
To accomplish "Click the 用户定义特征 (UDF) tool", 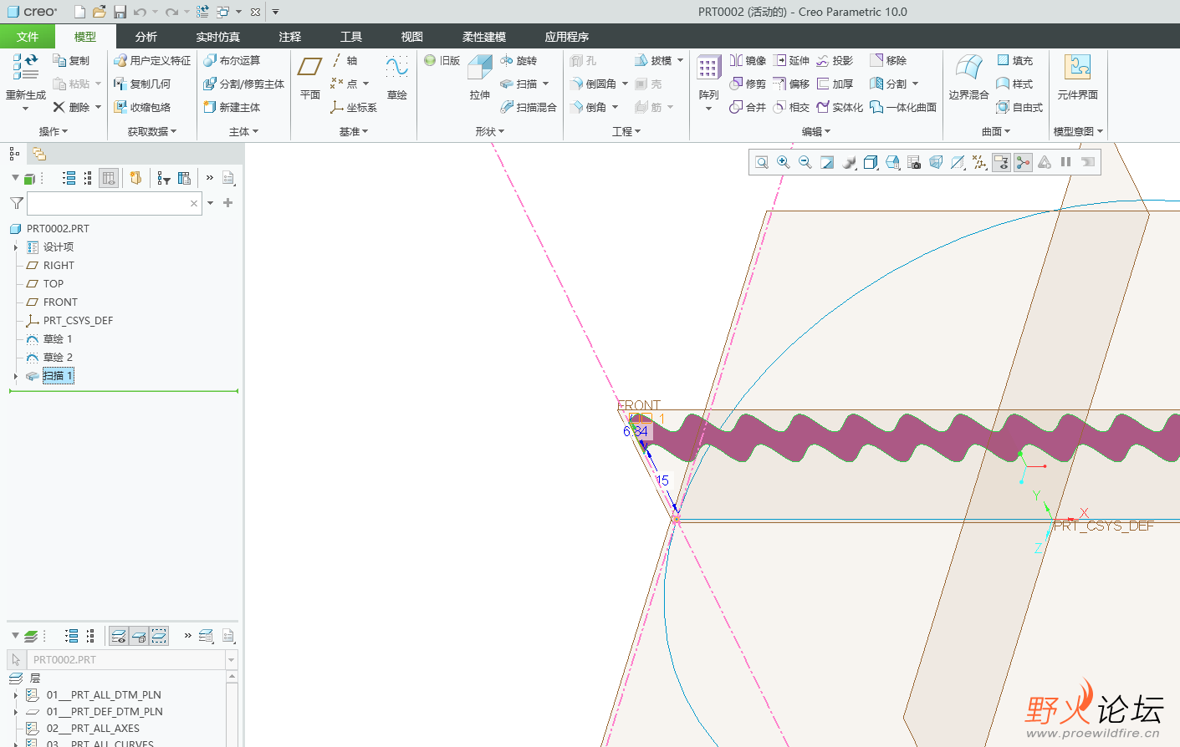I will [152, 61].
